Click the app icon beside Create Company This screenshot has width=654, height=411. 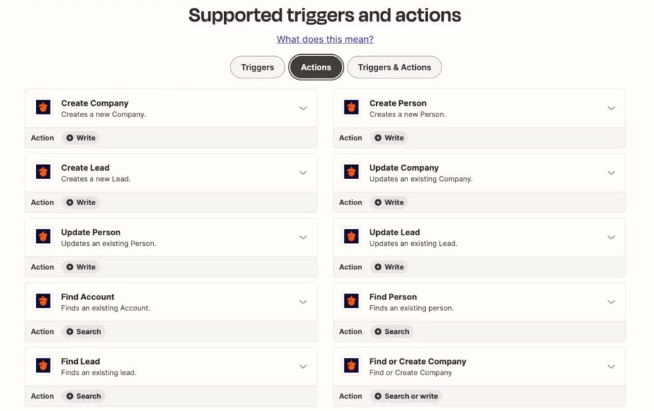click(x=42, y=107)
